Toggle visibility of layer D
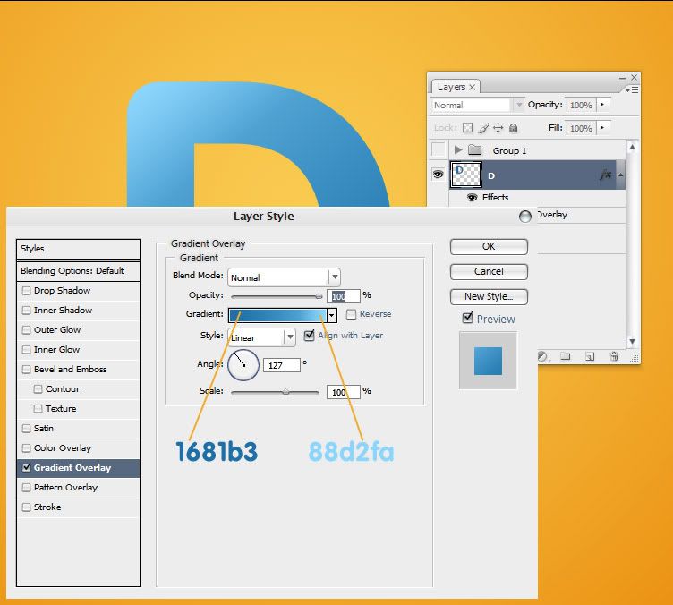The height and width of the screenshot is (605, 673). click(x=438, y=175)
